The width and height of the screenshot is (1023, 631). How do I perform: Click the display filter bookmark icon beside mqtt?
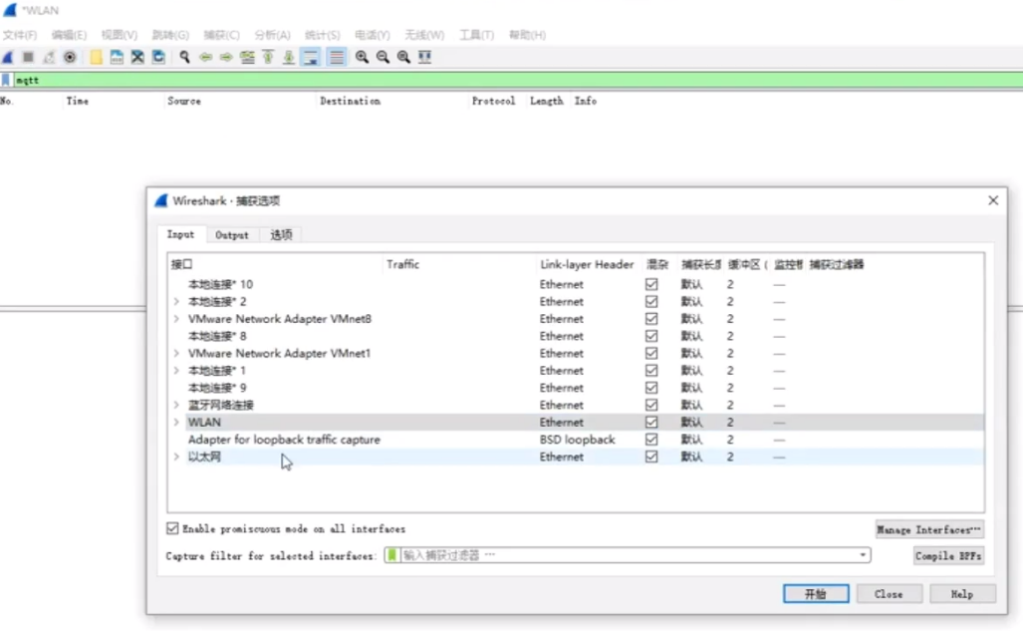(6, 81)
